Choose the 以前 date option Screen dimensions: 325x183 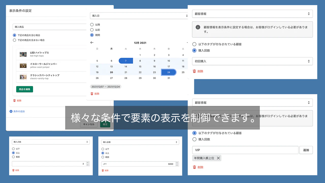[x=92, y=30]
